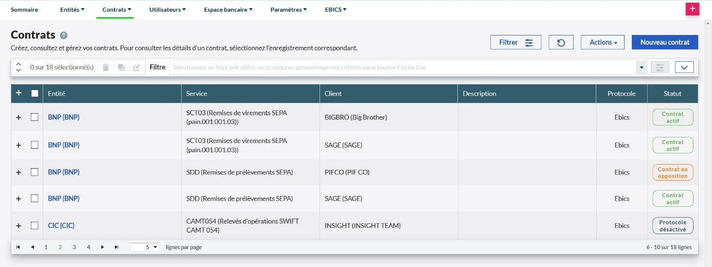
Task: Toggle the select-all checkbox in table header
Action: tap(34, 94)
